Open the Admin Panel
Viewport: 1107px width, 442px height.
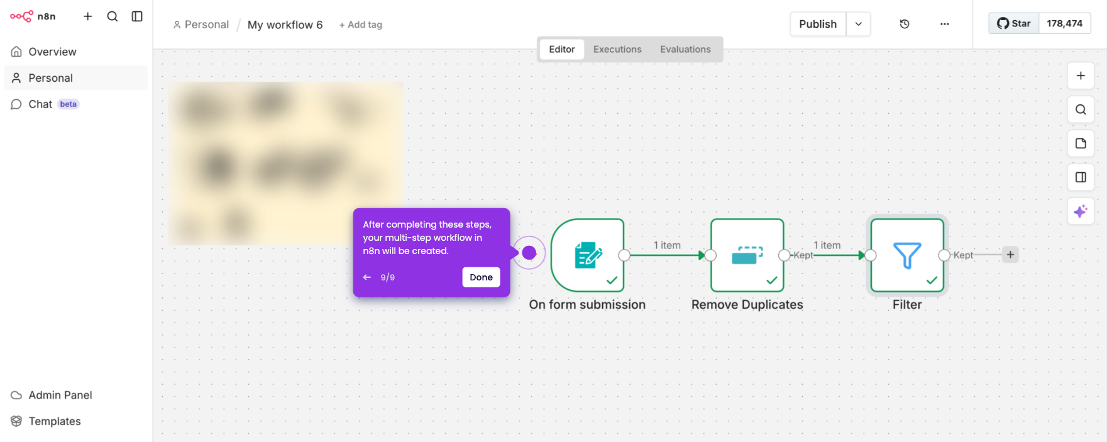pos(76,395)
